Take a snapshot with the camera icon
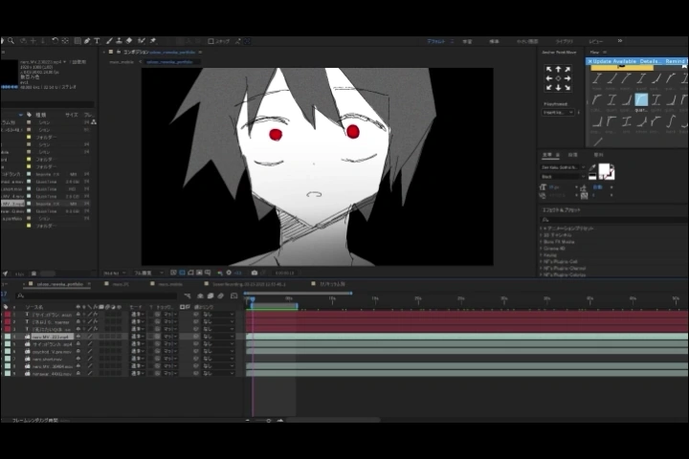The width and height of the screenshot is (689, 459). 255,273
